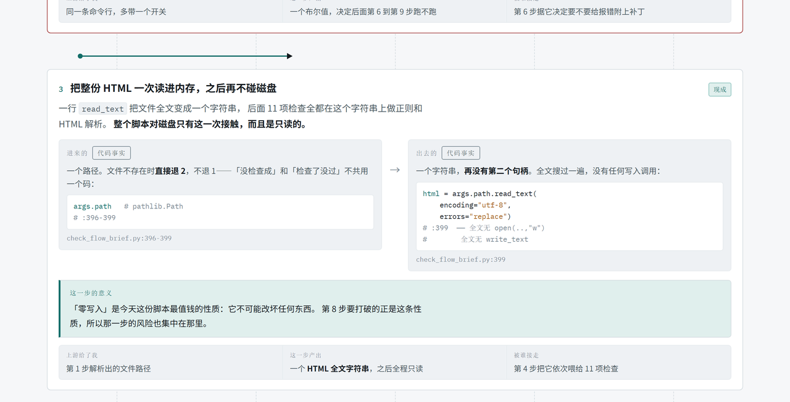This screenshot has width=790, height=402.
Task: Click the arrow between 进来的 and 出去的 panels
Action: click(x=395, y=170)
